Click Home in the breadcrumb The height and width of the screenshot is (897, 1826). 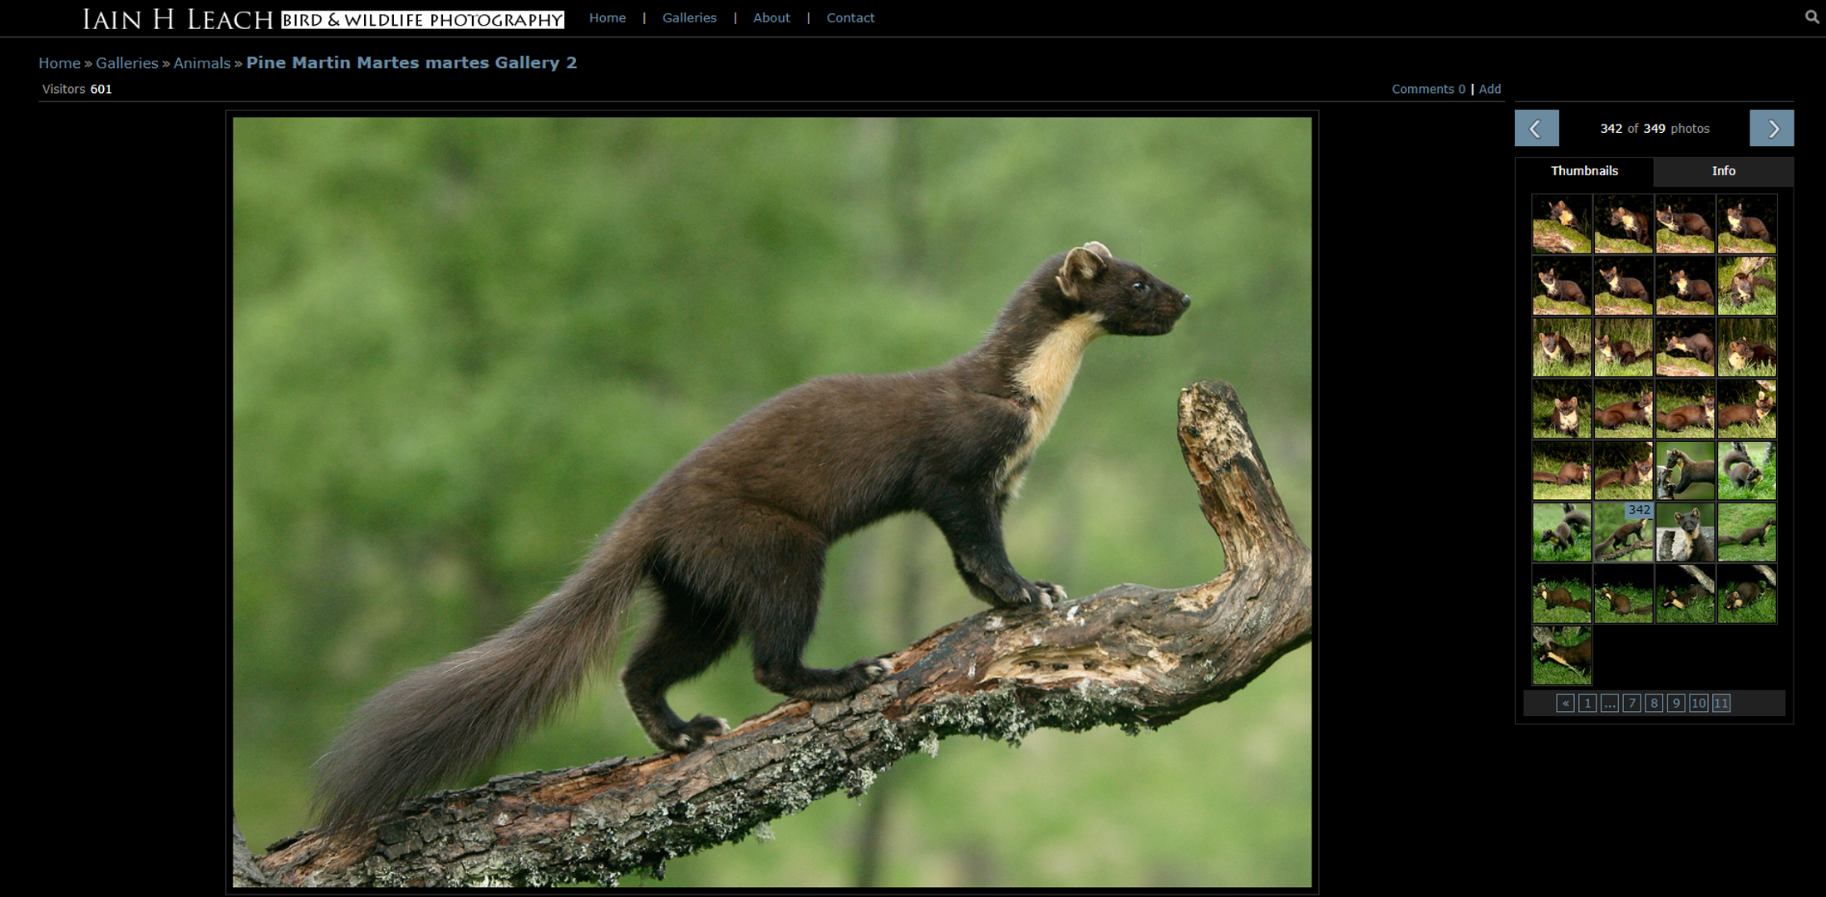(59, 63)
